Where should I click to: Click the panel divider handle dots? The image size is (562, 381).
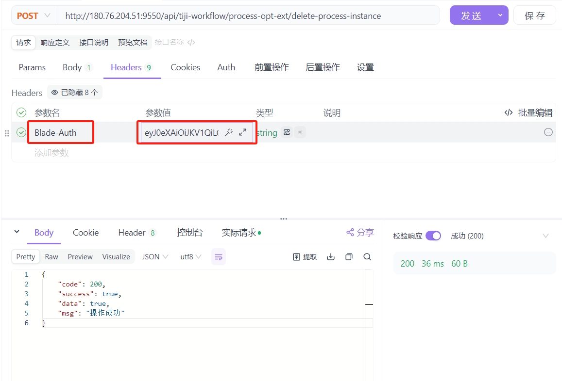coord(284,219)
